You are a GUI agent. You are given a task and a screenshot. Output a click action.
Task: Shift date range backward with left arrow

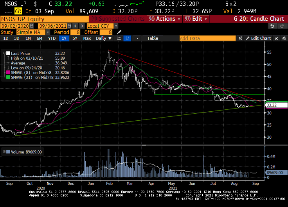tap(75, 26)
